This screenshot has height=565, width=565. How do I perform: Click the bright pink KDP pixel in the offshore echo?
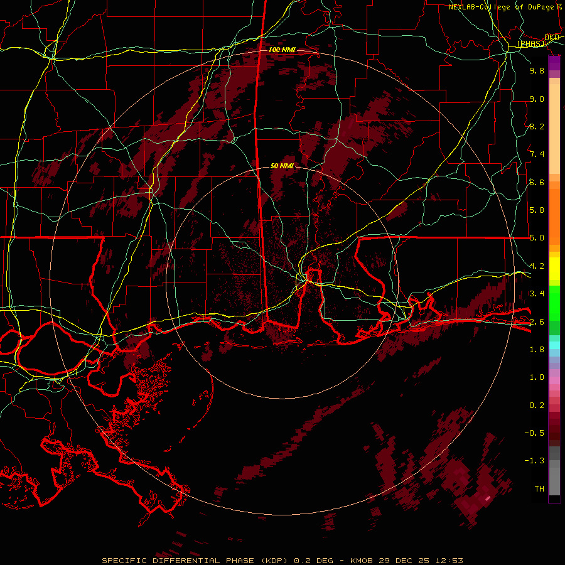pos(488,498)
